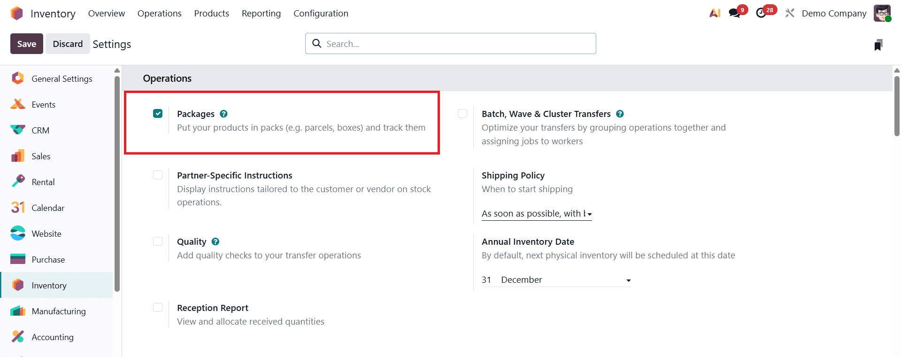
Task: Disable the Packages checkbox
Action: coord(158,113)
